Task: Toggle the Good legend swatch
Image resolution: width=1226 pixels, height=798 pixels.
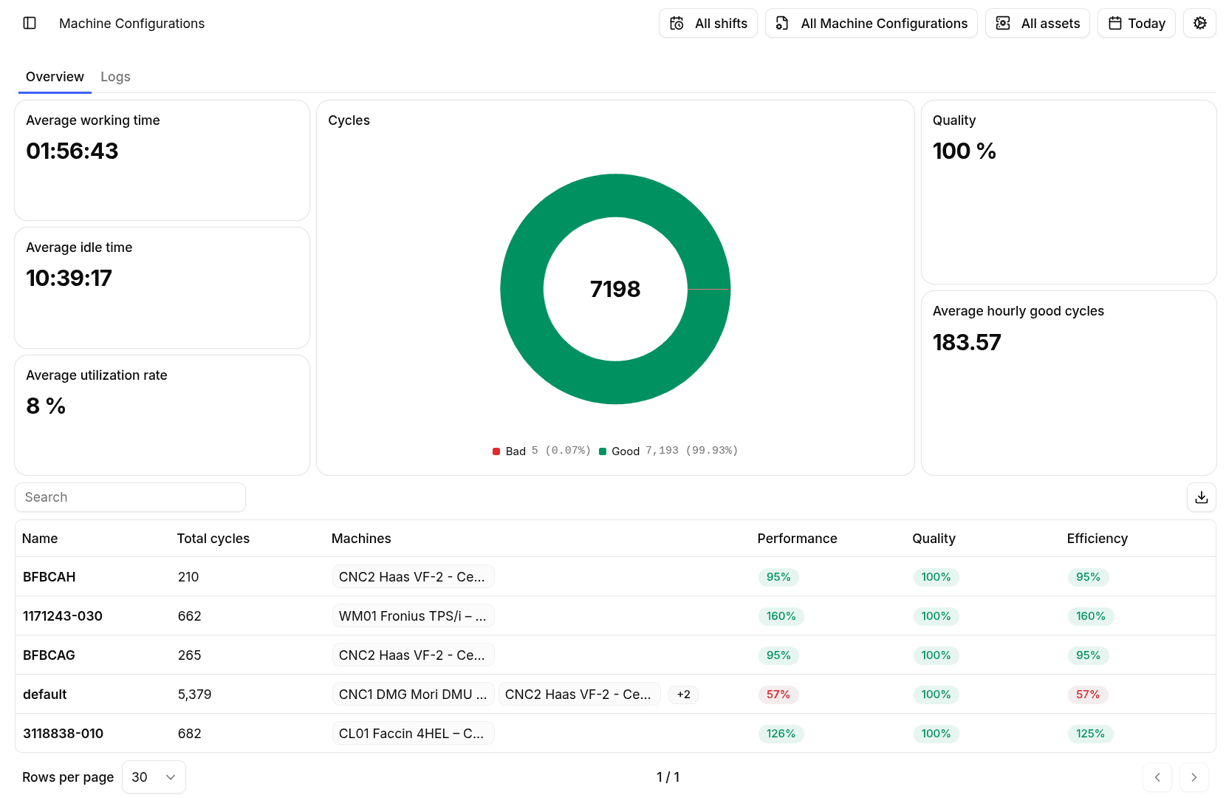Action: [x=603, y=451]
